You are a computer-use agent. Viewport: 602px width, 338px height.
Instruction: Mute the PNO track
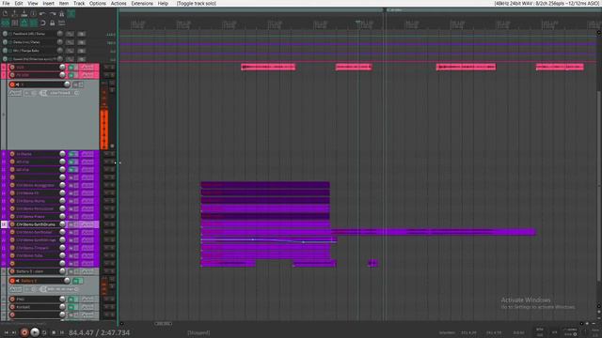click(71, 299)
